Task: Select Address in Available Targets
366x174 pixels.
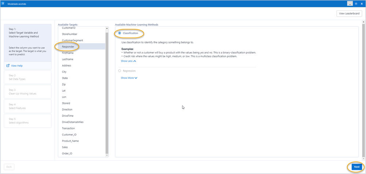Action: [x=82, y=66]
